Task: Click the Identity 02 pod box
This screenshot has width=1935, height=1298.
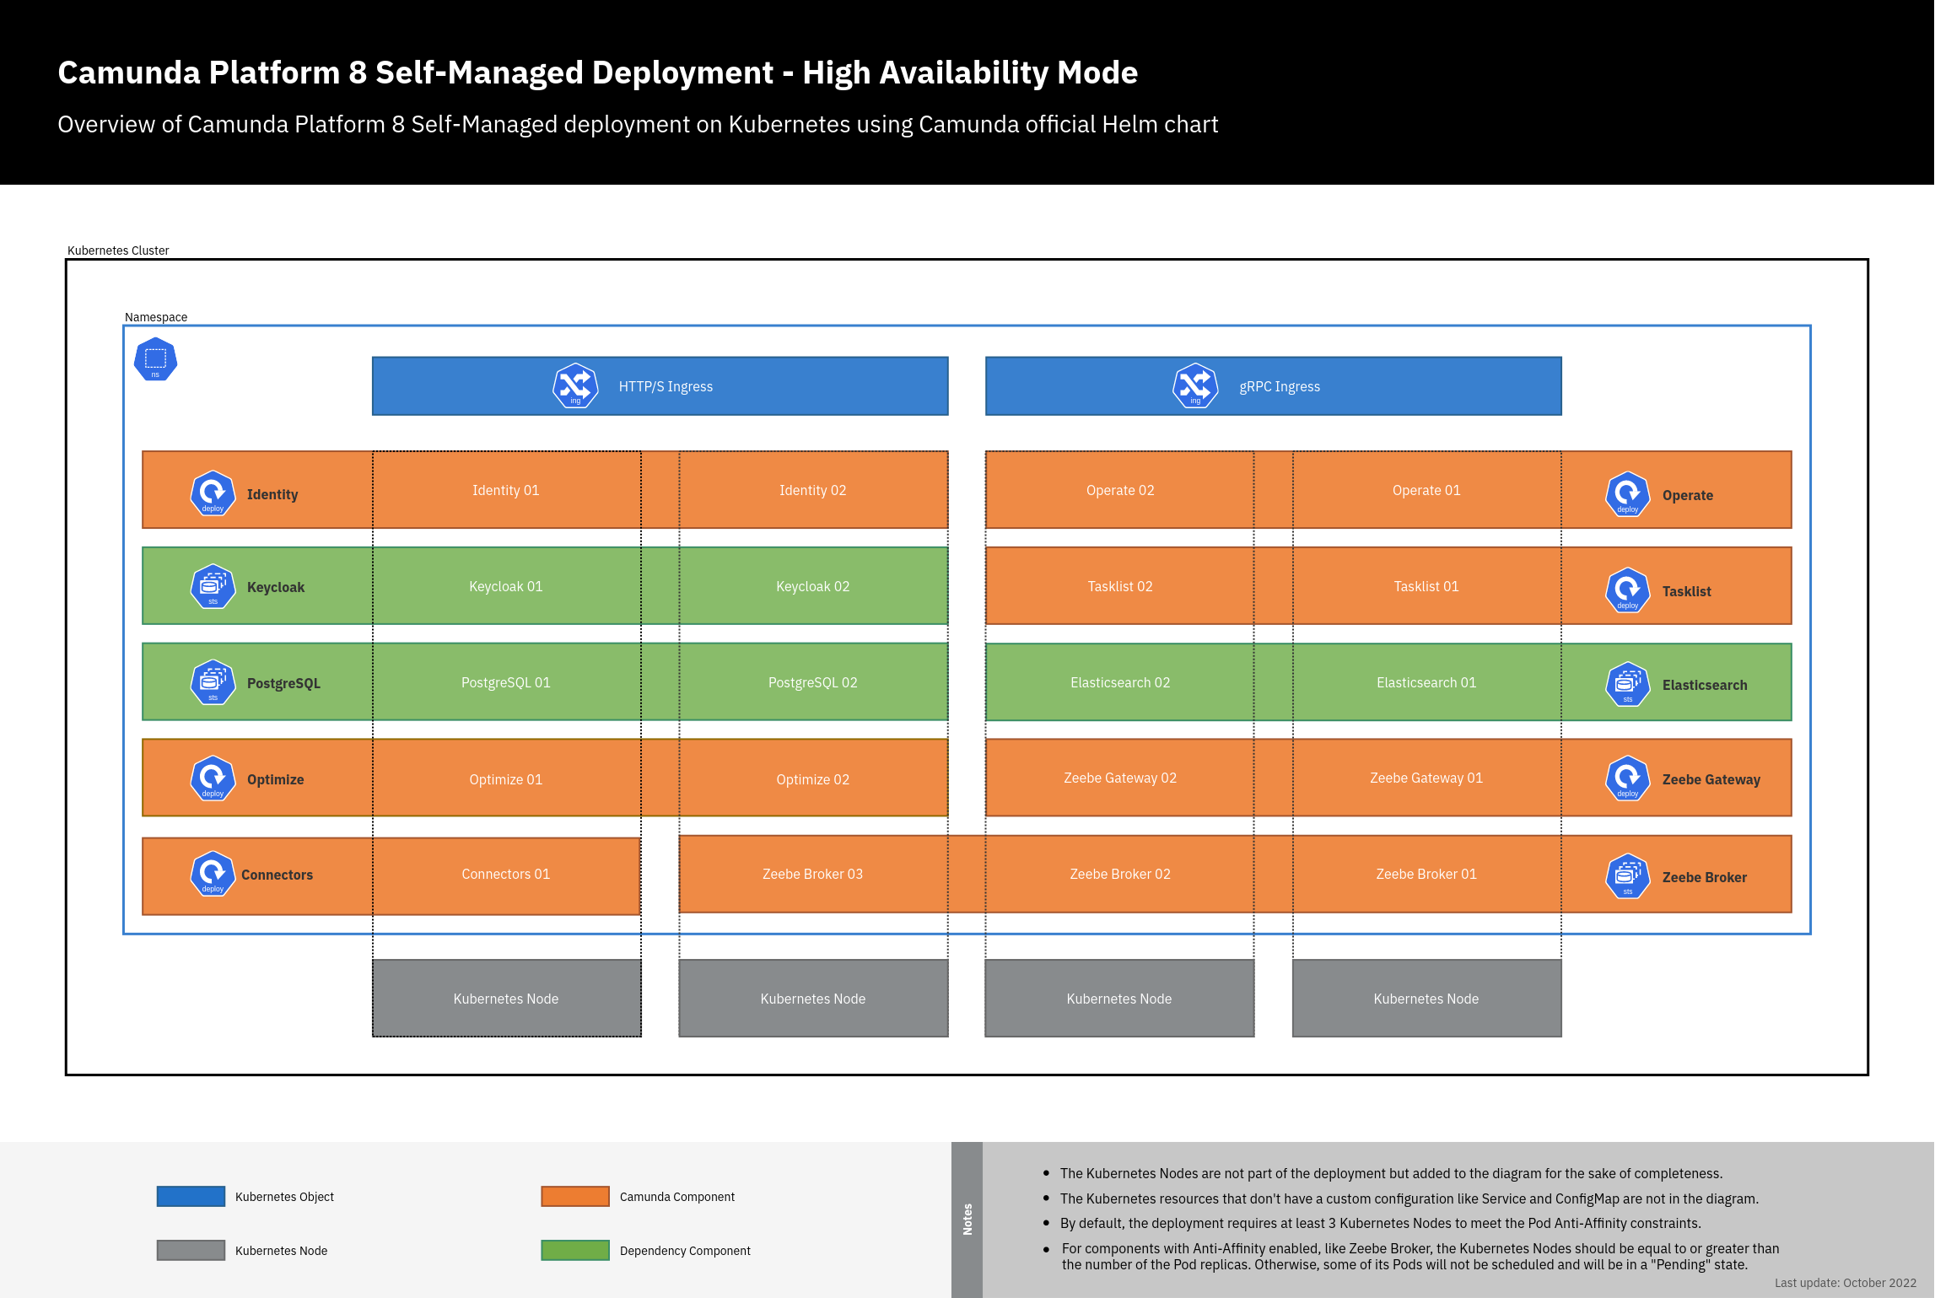Action: tap(812, 490)
